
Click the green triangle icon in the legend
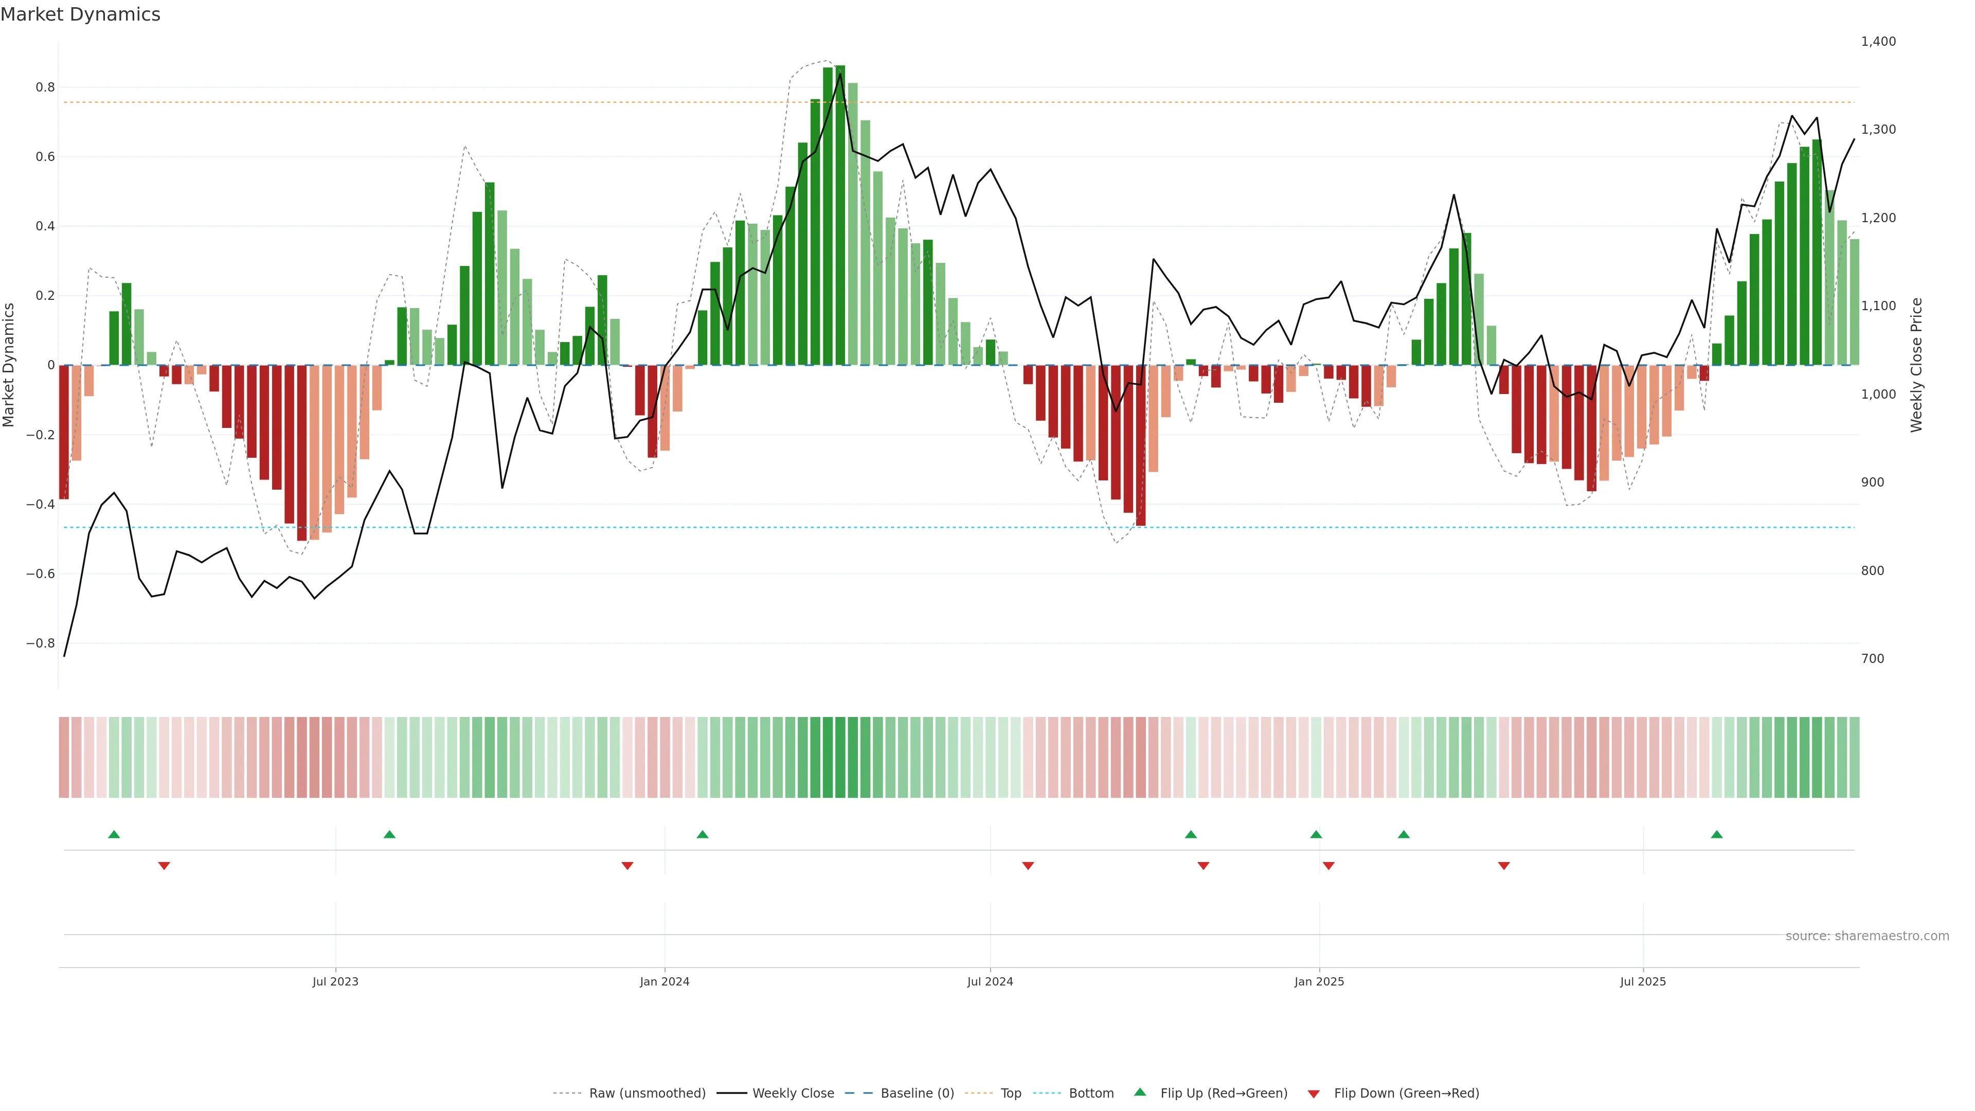tap(1140, 1092)
